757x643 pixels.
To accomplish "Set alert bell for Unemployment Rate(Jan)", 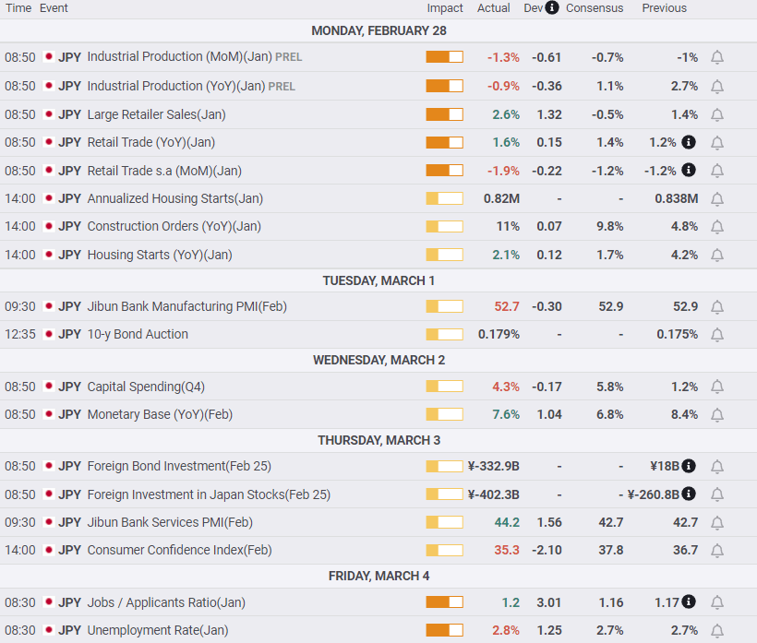I will pos(717,630).
